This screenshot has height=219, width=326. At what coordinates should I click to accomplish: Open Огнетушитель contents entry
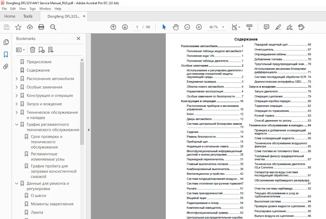point(283,49)
